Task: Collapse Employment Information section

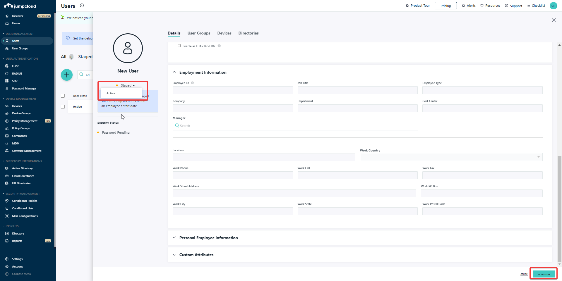Action: pyautogui.click(x=174, y=72)
